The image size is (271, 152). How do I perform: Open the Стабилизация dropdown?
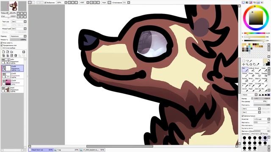[x=129, y=3]
